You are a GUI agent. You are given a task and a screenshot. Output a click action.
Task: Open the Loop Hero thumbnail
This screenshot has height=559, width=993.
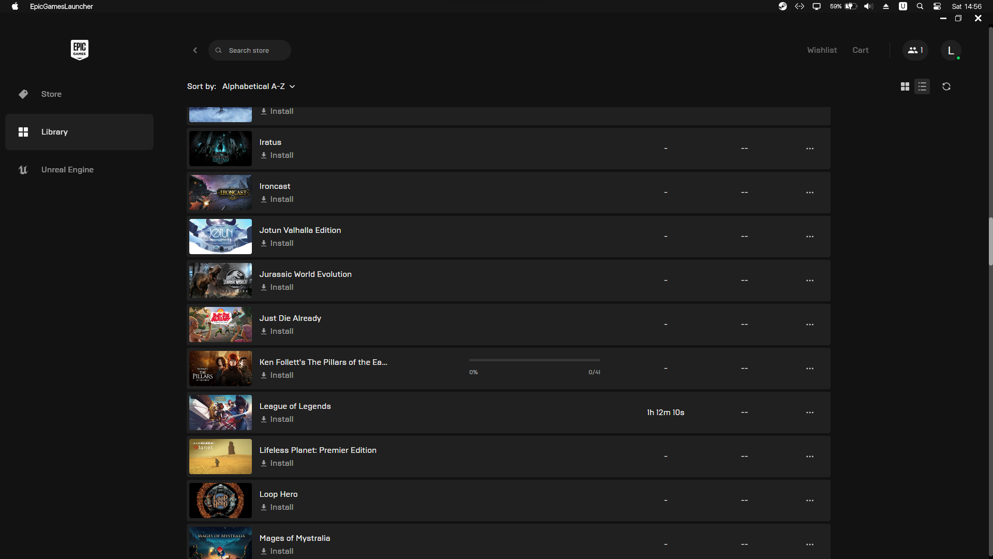pos(220,501)
